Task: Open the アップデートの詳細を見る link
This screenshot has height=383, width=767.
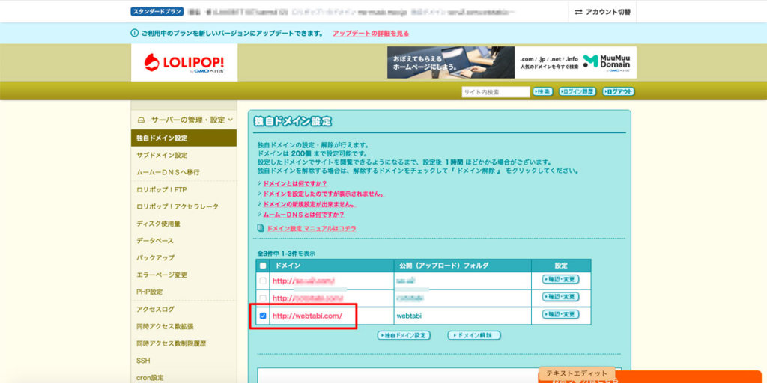Action: [x=371, y=34]
